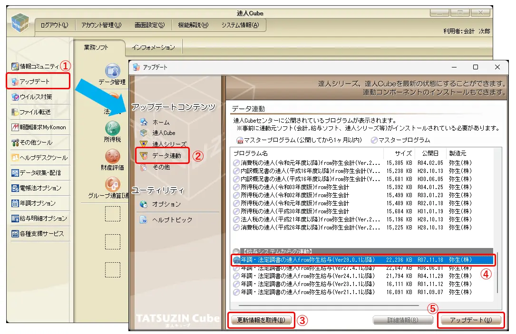Open オプション under ユーティリティ

click(x=166, y=204)
